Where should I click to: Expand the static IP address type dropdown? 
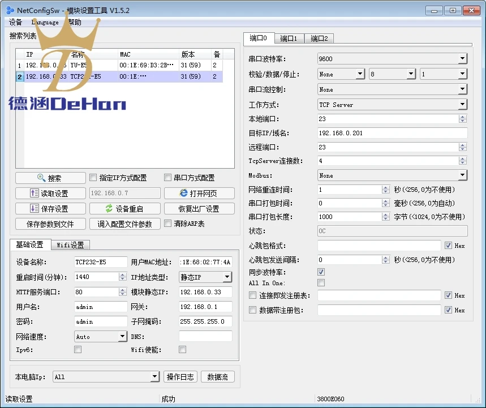tap(227, 277)
